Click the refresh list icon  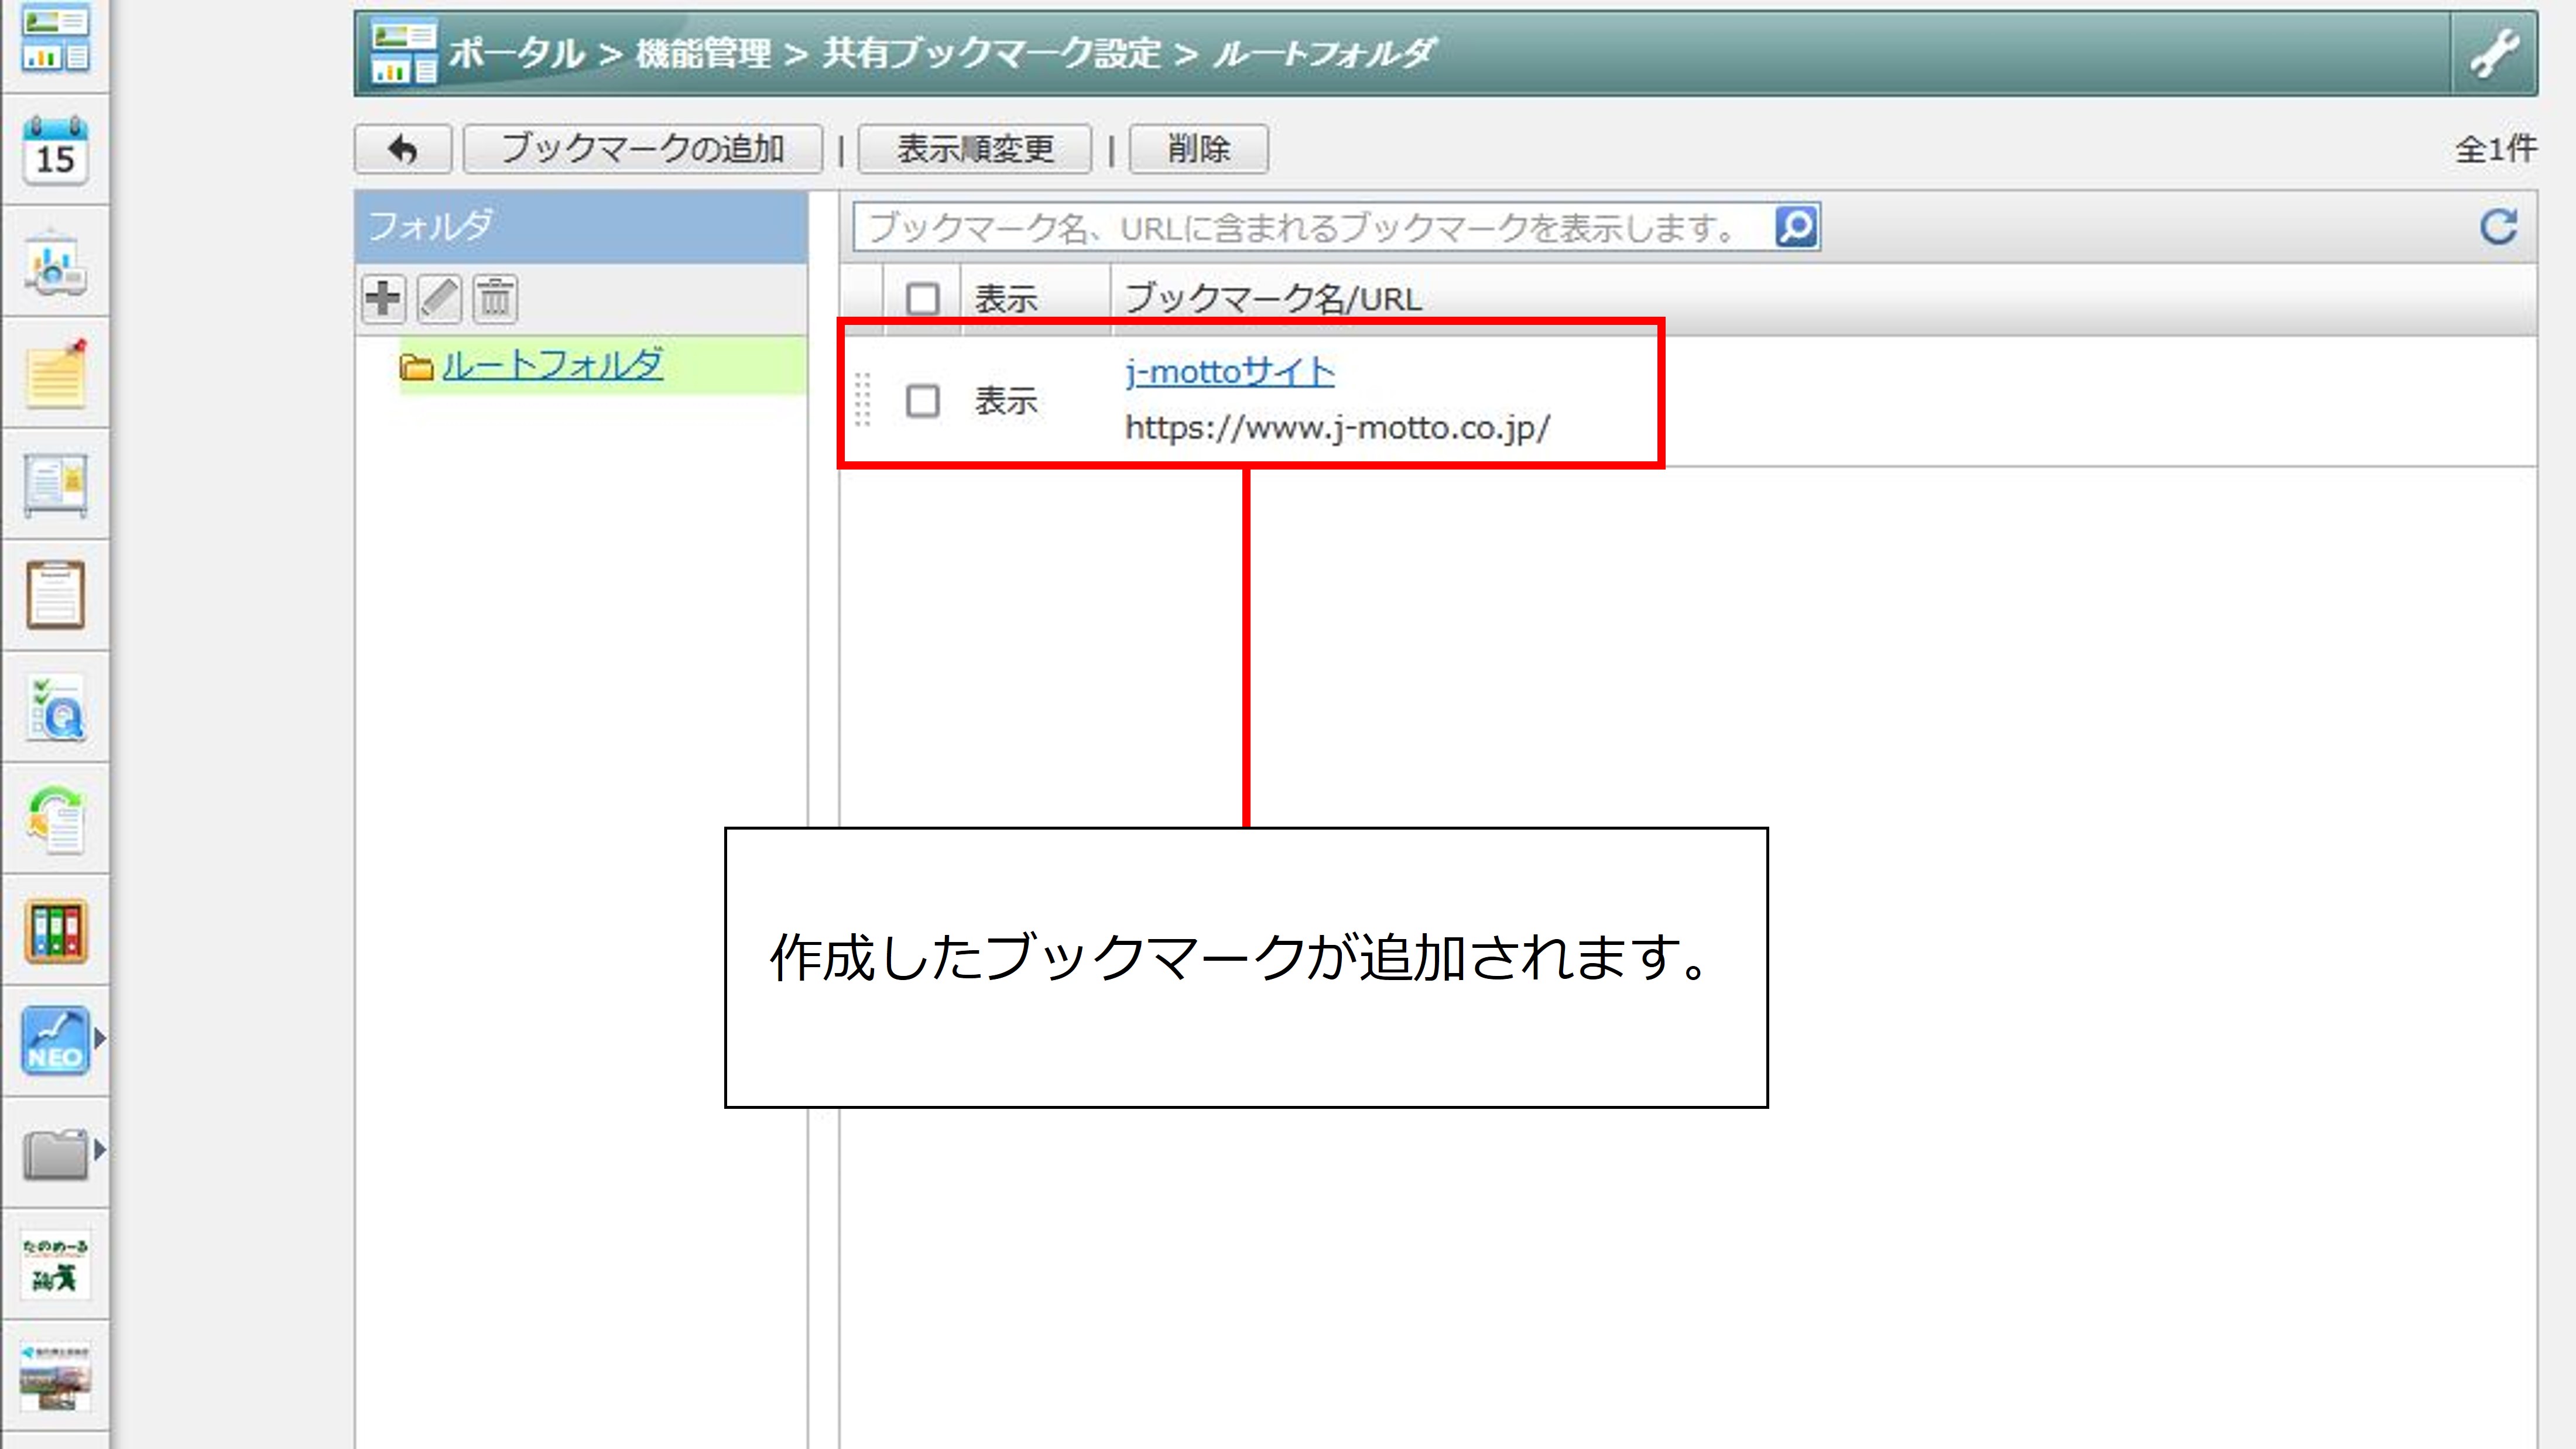[x=2497, y=227]
